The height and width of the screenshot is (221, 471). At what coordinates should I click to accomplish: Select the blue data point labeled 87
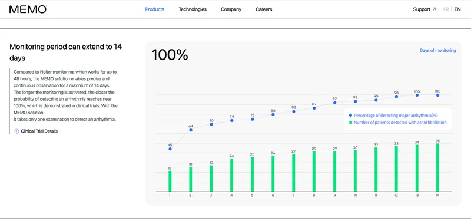(x=314, y=108)
